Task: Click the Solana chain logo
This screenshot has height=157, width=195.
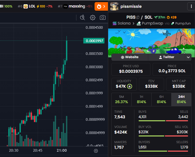Action: (115, 23)
